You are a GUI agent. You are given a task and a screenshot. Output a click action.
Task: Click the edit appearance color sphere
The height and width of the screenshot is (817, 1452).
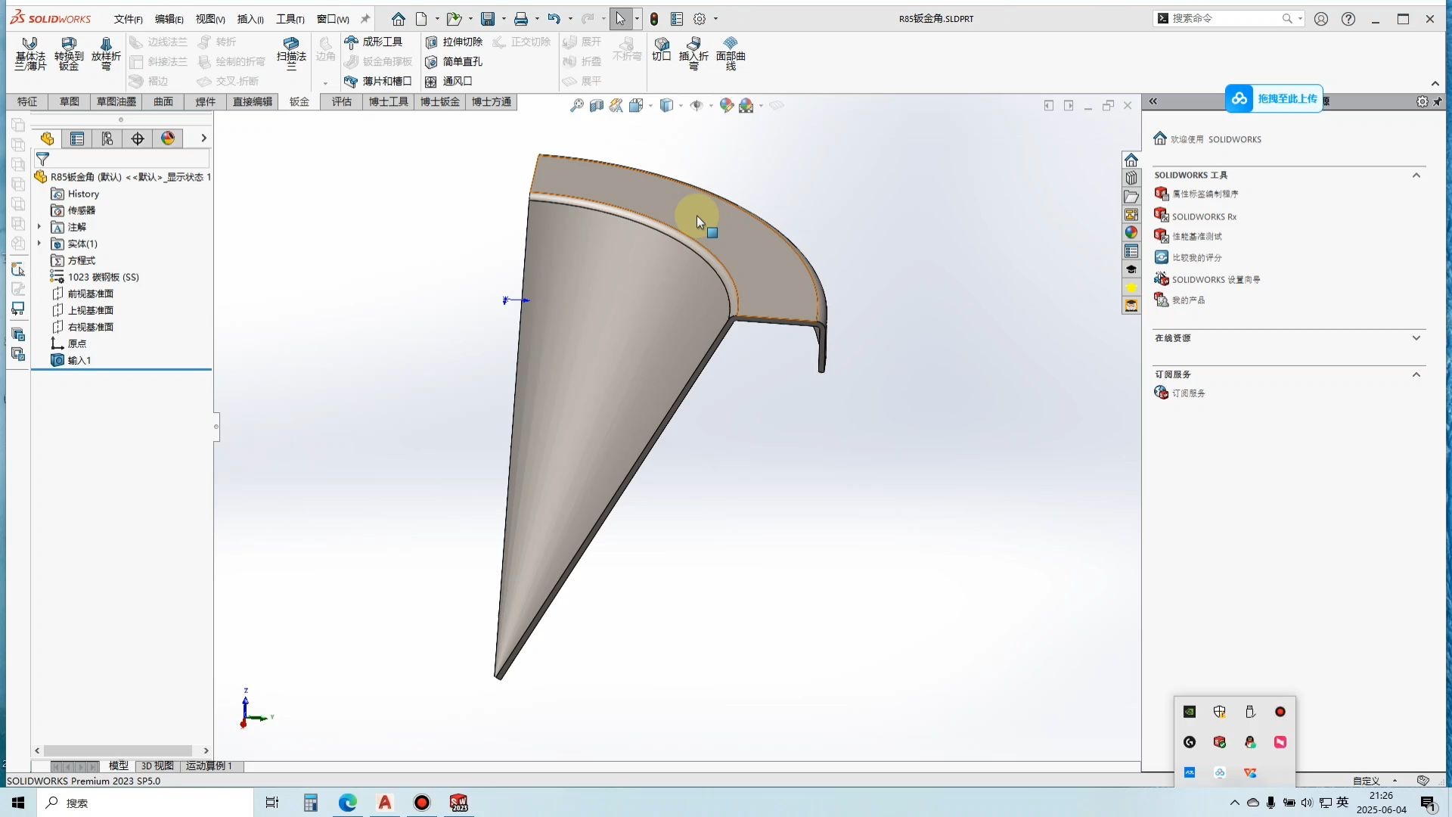coord(728,105)
